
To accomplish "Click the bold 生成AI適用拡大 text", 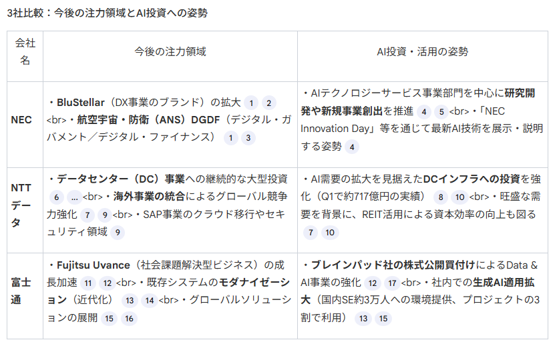I will (x=419, y=291).
